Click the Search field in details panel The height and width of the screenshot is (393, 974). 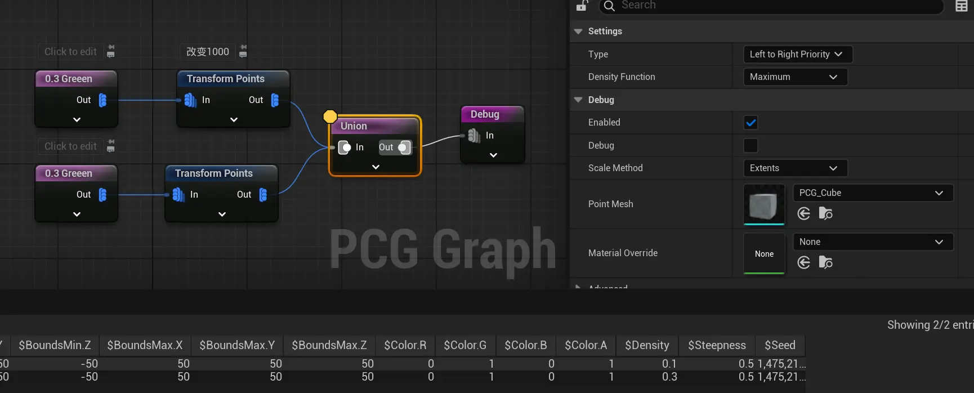(x=777, y=6)
